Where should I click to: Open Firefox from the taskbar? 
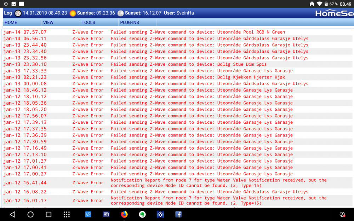124,214
